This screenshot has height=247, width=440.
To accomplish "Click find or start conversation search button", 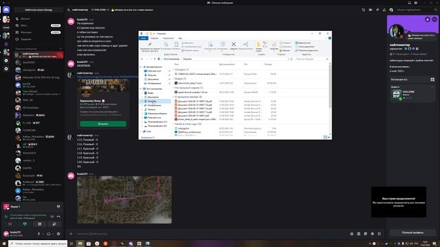I will (x=38, y=10).
